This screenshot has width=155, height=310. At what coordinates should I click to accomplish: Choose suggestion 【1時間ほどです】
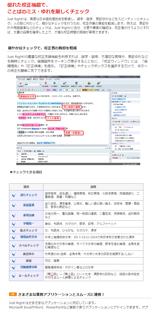coord(120,107)
